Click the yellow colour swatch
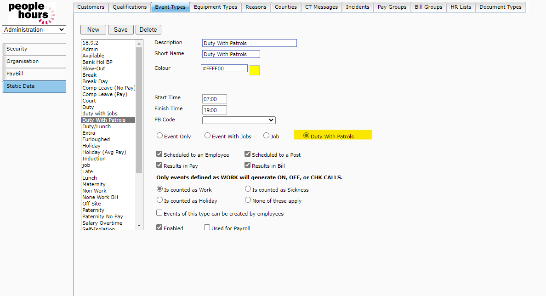 [255, 70]
